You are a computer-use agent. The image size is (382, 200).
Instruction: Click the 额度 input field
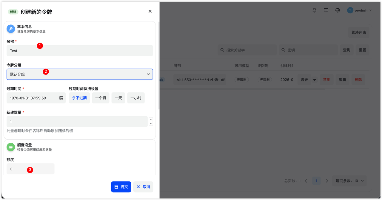pos(30,169)
